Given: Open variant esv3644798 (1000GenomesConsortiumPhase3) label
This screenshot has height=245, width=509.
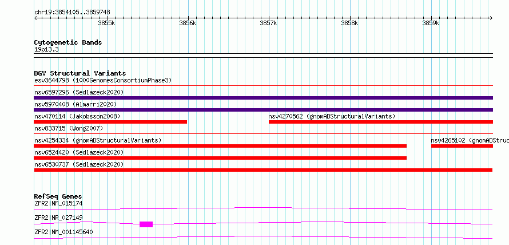Looking at the screenshot, I should (103, 80).
